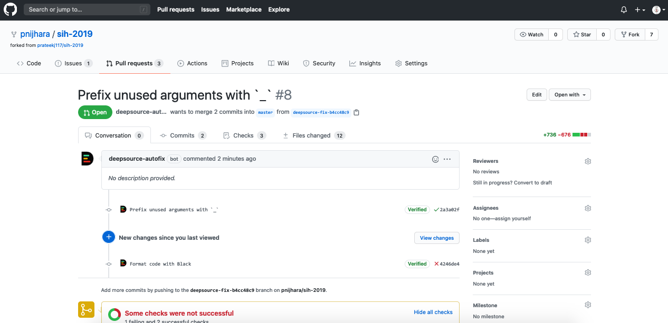Watch the sih-2019 repository

click(x=531, y=34)
